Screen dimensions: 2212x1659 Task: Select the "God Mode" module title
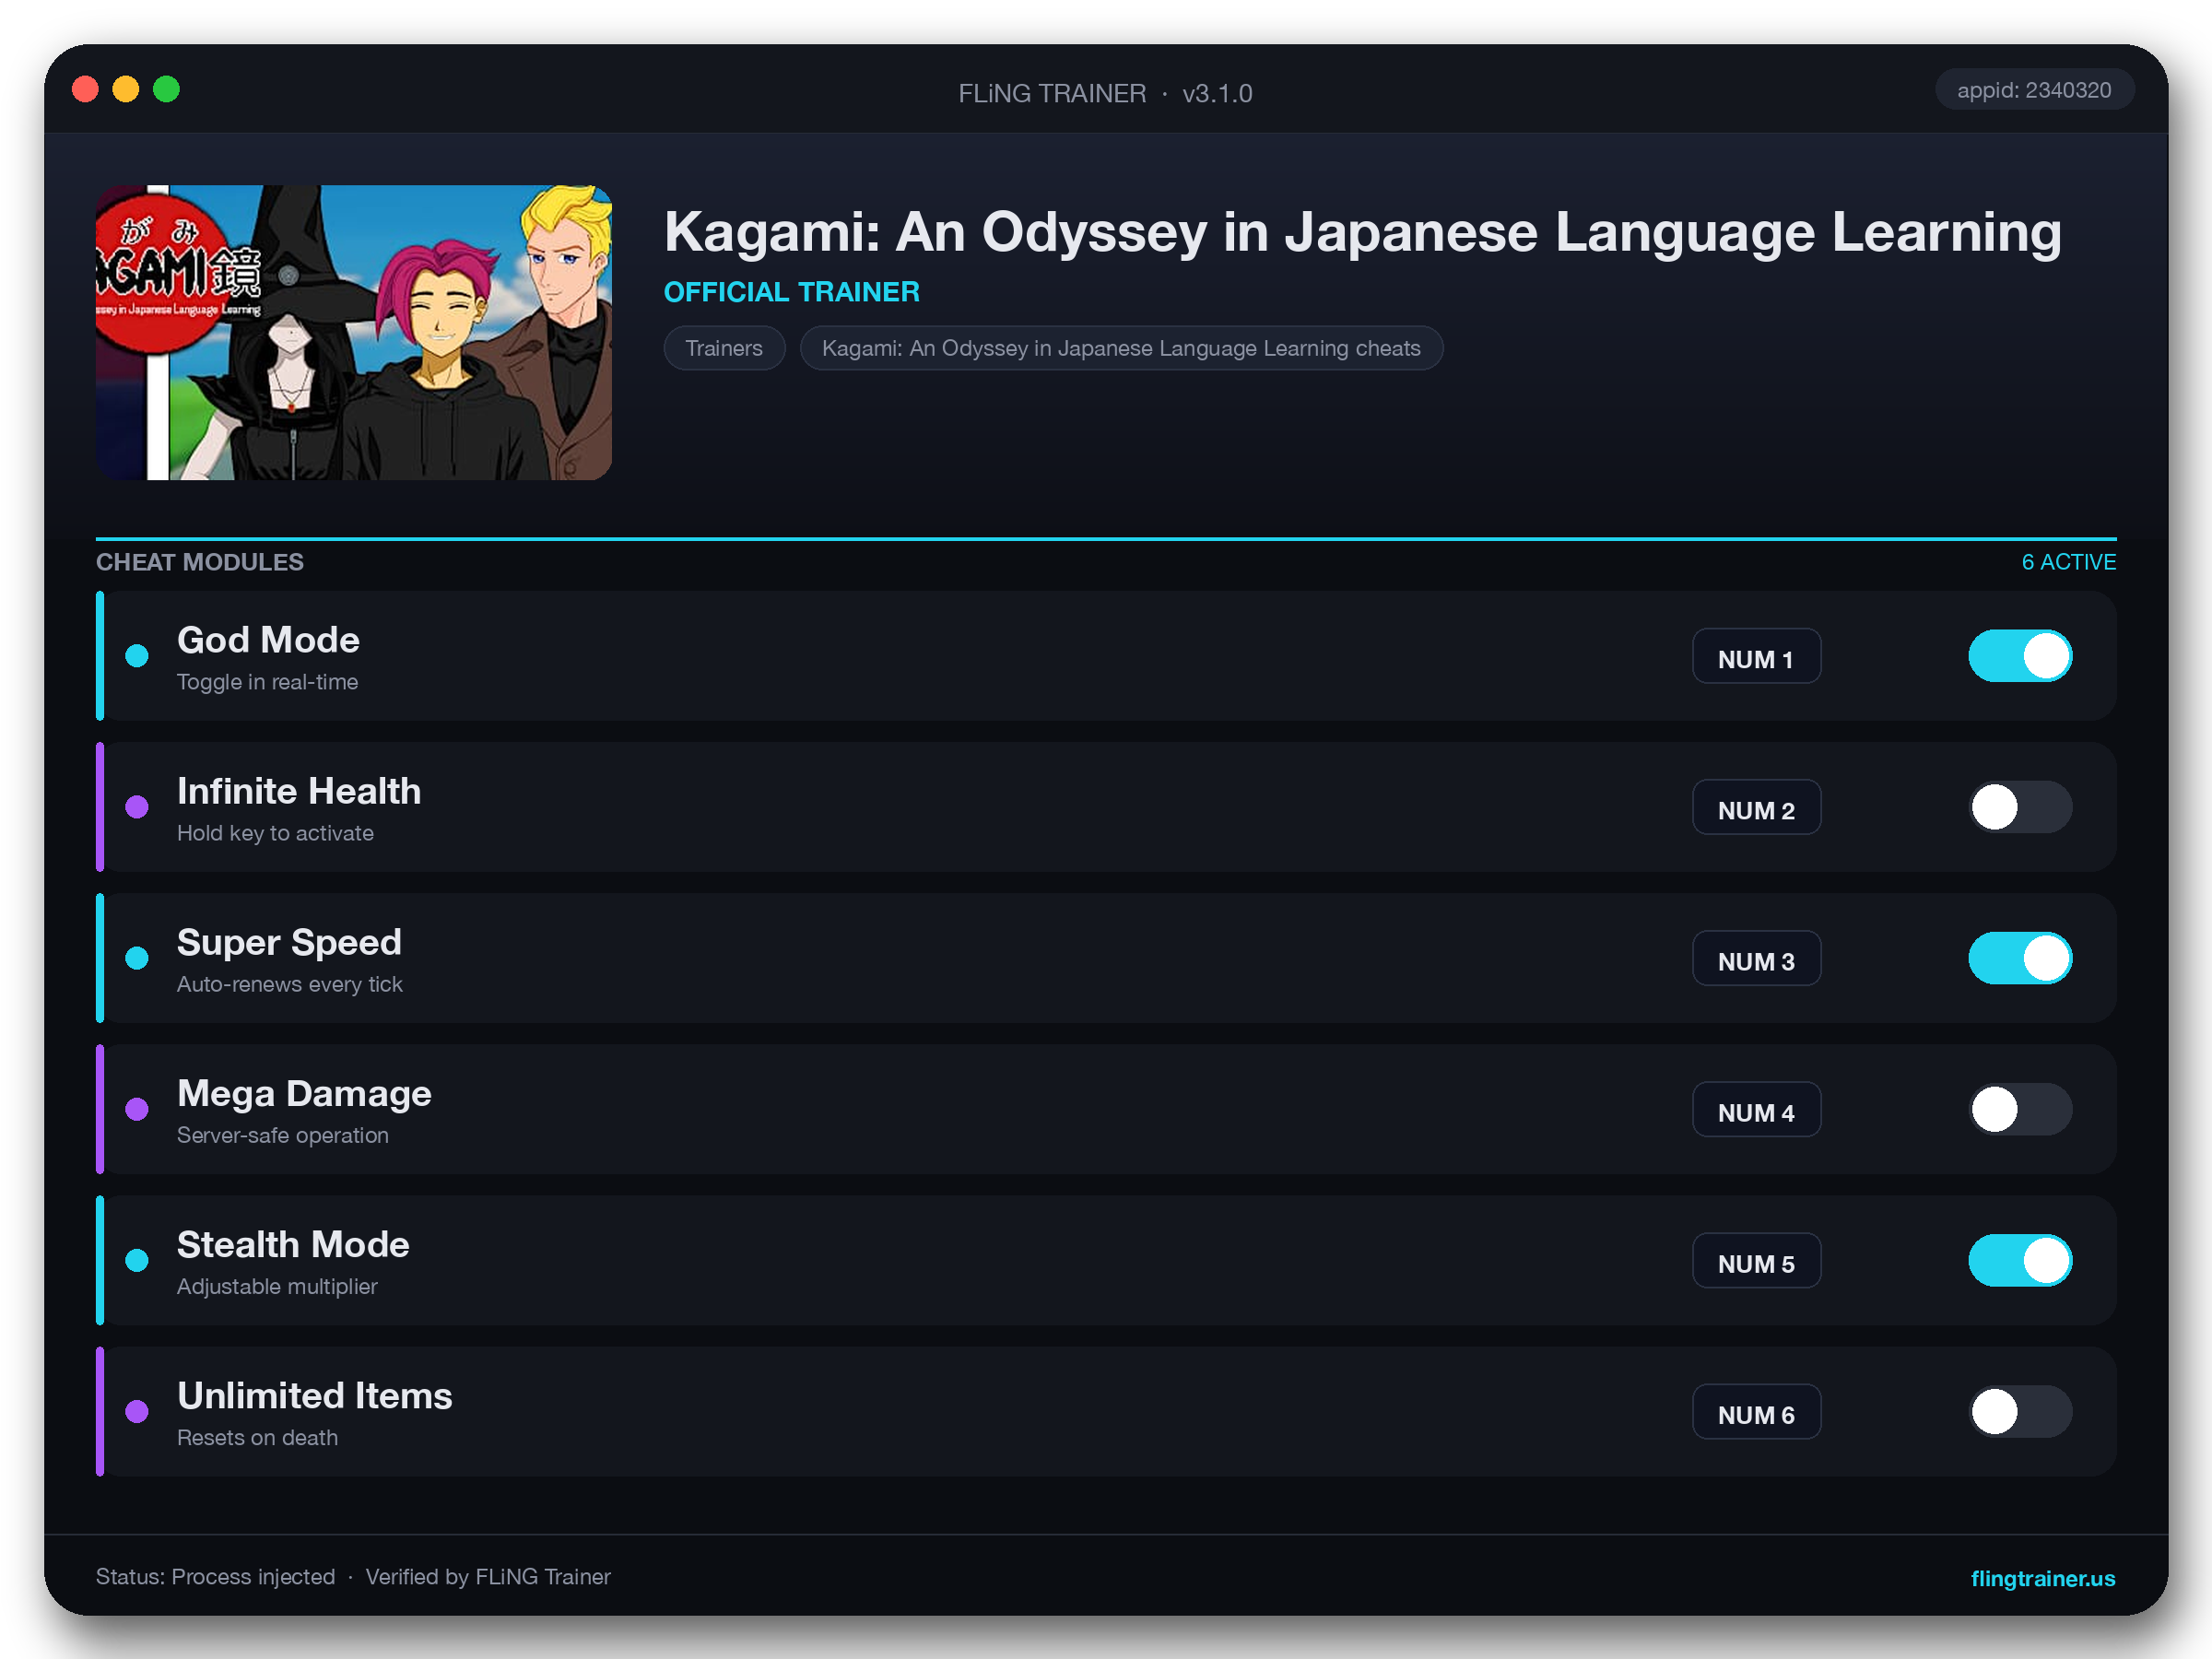click(x=268, y=640)
